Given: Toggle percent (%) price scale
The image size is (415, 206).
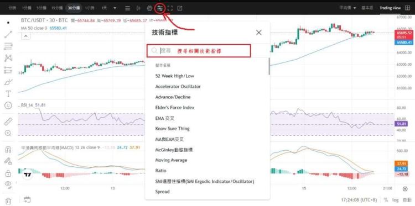Looking at the screenshot, I should [386, 200].
